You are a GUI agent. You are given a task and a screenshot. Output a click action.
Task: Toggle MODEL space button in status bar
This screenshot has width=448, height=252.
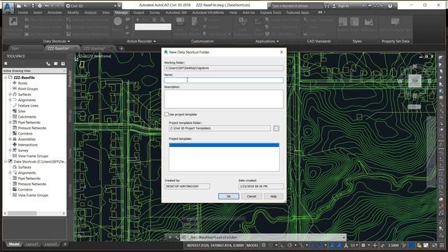tap(252, 245)
